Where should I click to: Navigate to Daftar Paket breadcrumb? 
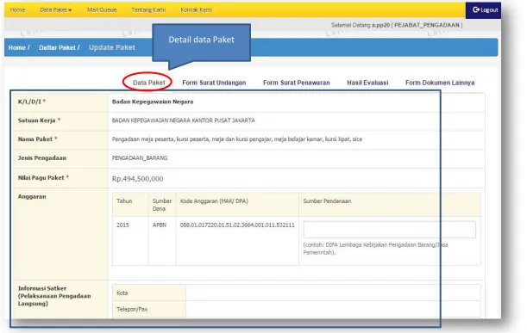click(x=57, y=47)
